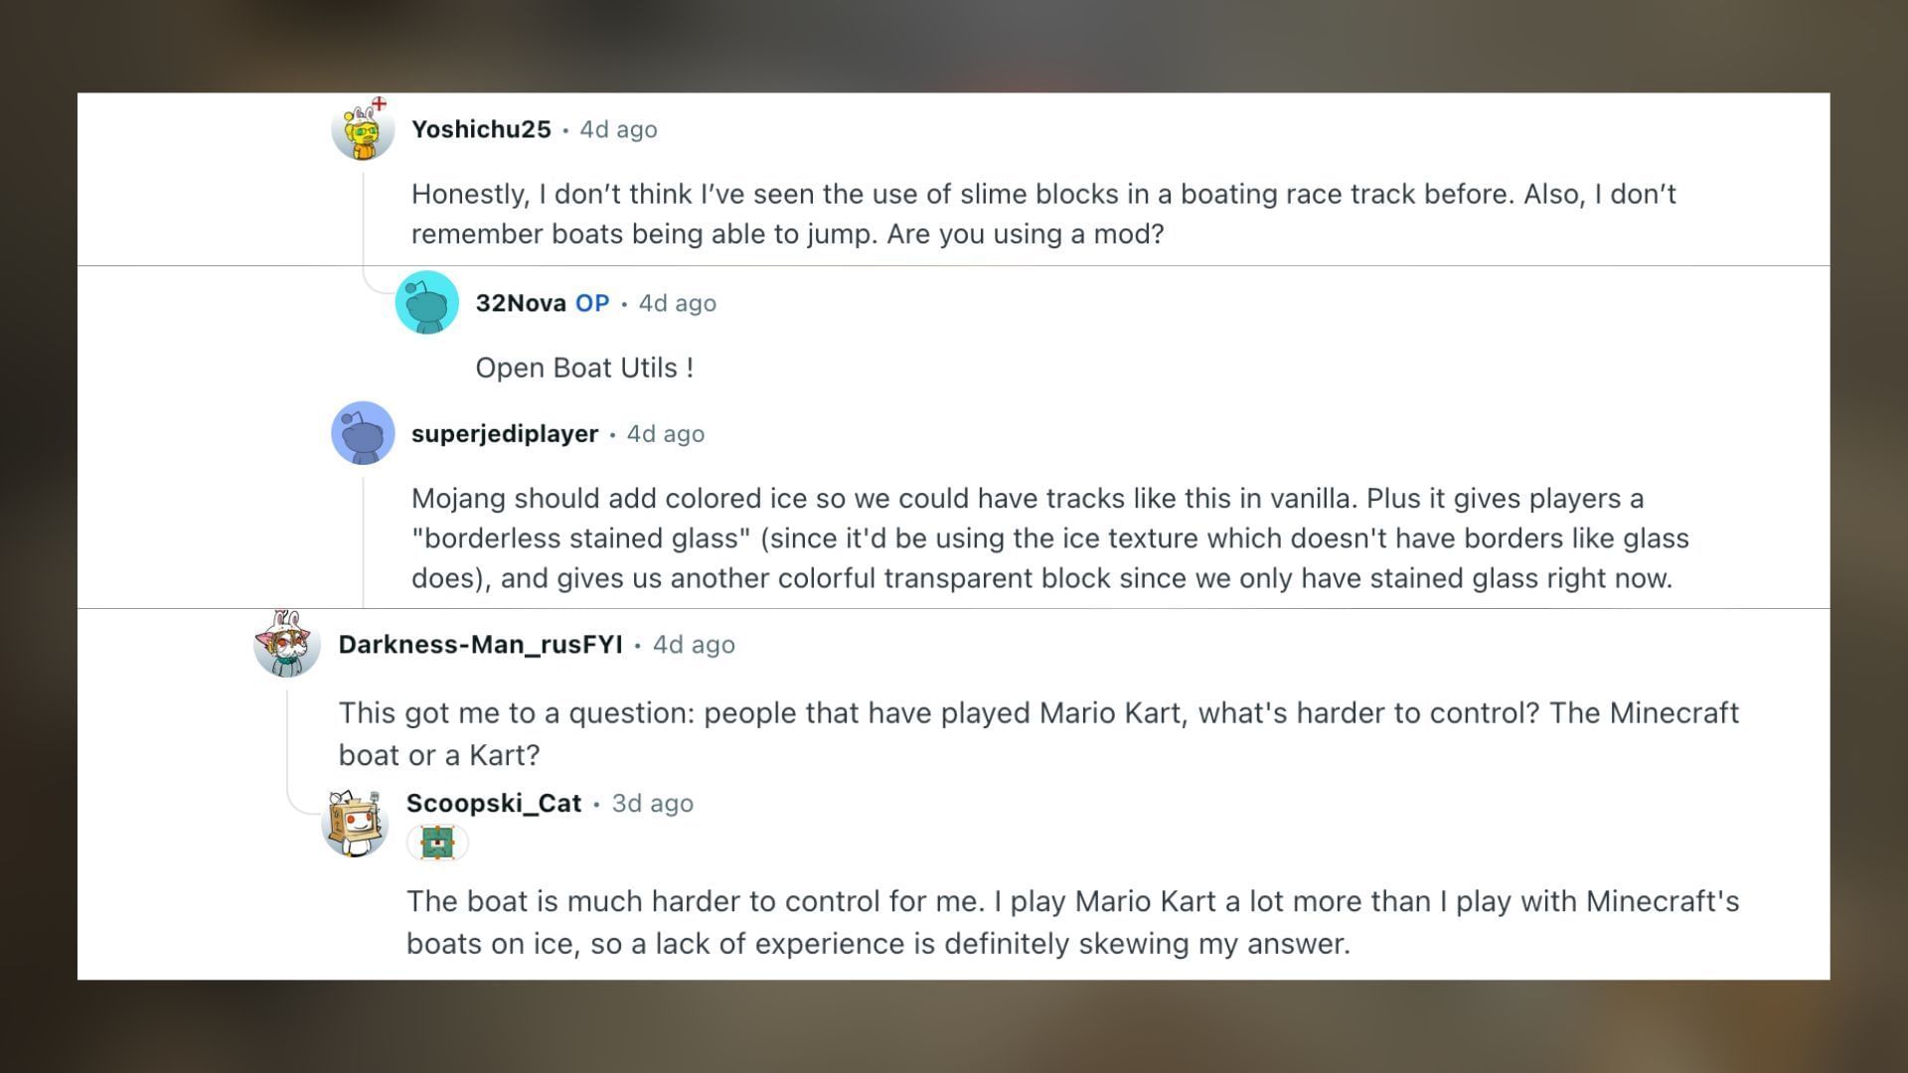The height and width of the screenshot is (1073, 1908).
Task: Click the 4d ago timestamp on 32Nova's comment
Action: click(676, 303)
